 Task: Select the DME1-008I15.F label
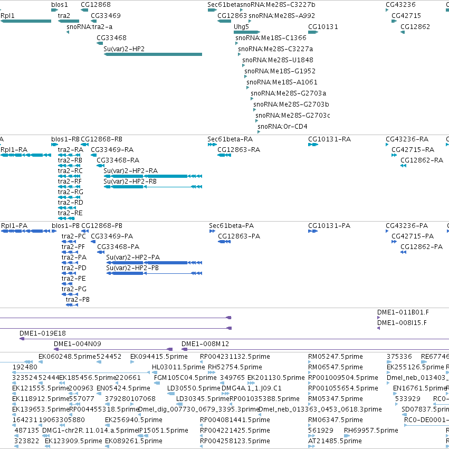tap(402, 323)
